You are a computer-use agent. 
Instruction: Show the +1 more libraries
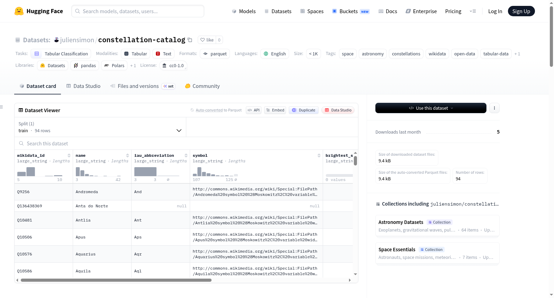(x=133, y=65)
